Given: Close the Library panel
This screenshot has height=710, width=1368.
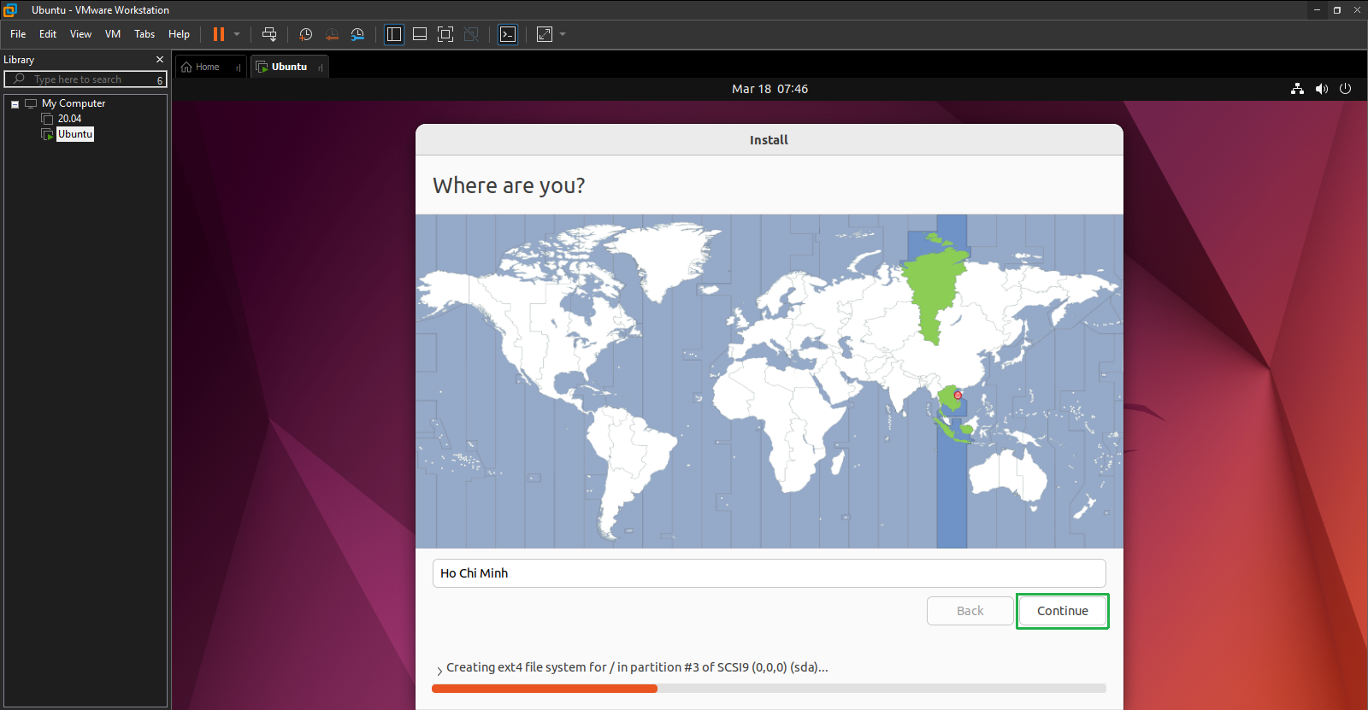Looking at the screenshot, I should pyautogui.click(x=160, y=60).
